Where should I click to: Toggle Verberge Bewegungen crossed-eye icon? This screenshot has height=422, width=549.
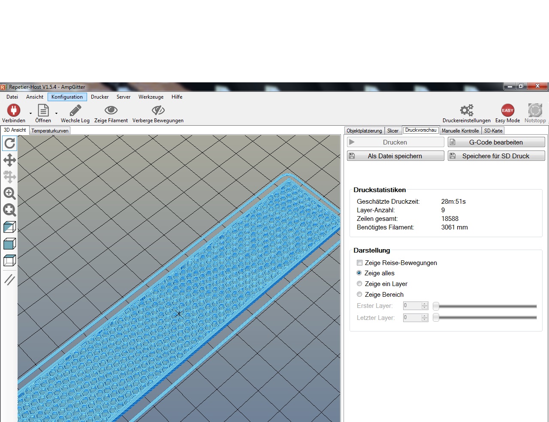click(x=158, y=110)
